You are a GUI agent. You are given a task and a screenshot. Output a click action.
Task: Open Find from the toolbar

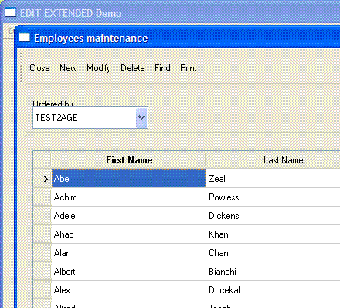click(162, 68)
